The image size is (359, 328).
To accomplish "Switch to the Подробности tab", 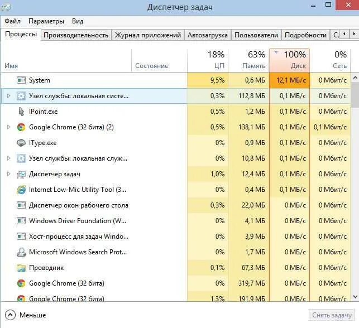I will 305,35.
